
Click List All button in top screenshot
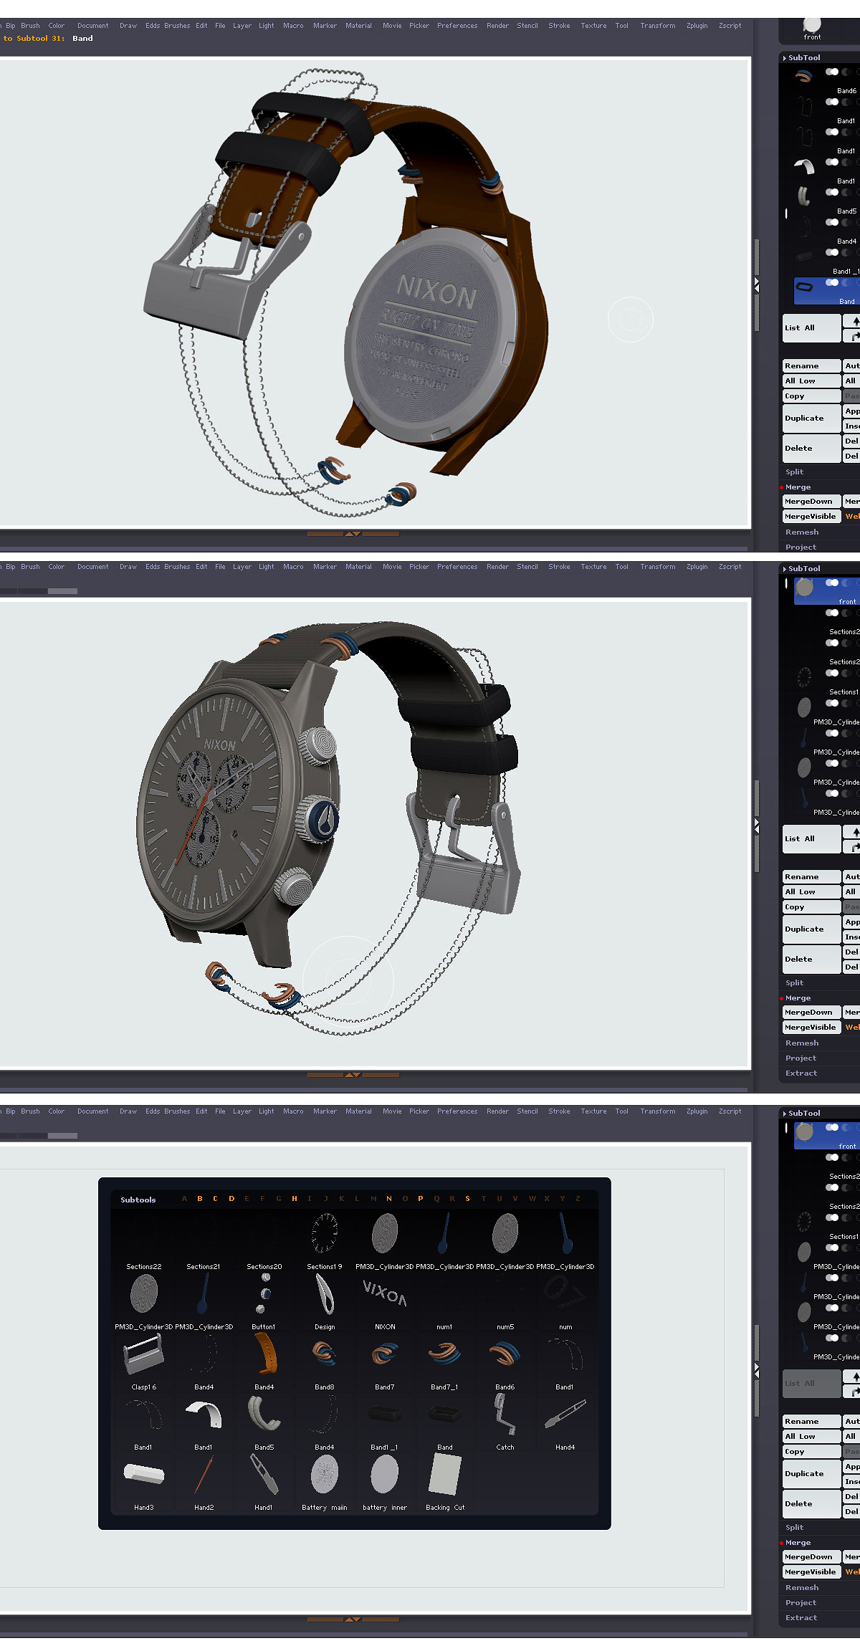coord(811,327)
